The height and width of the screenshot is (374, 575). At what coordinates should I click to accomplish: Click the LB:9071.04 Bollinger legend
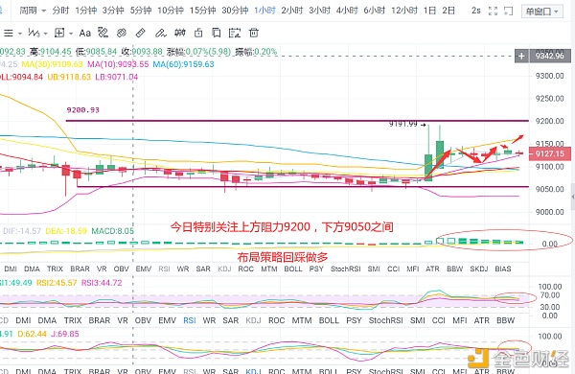(x=117, y=77)
